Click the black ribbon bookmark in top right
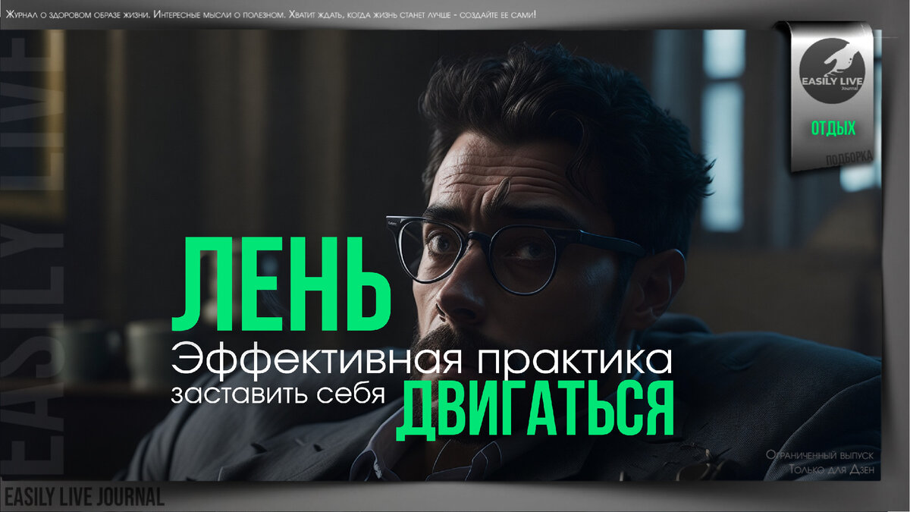The image size is (910, 512). (x=832, y=99)
